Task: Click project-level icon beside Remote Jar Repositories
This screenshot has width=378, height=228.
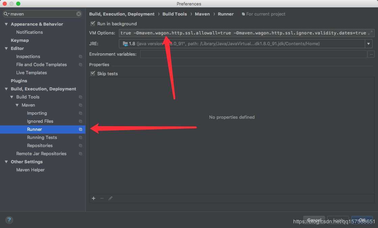Action: tap(80, 153)
